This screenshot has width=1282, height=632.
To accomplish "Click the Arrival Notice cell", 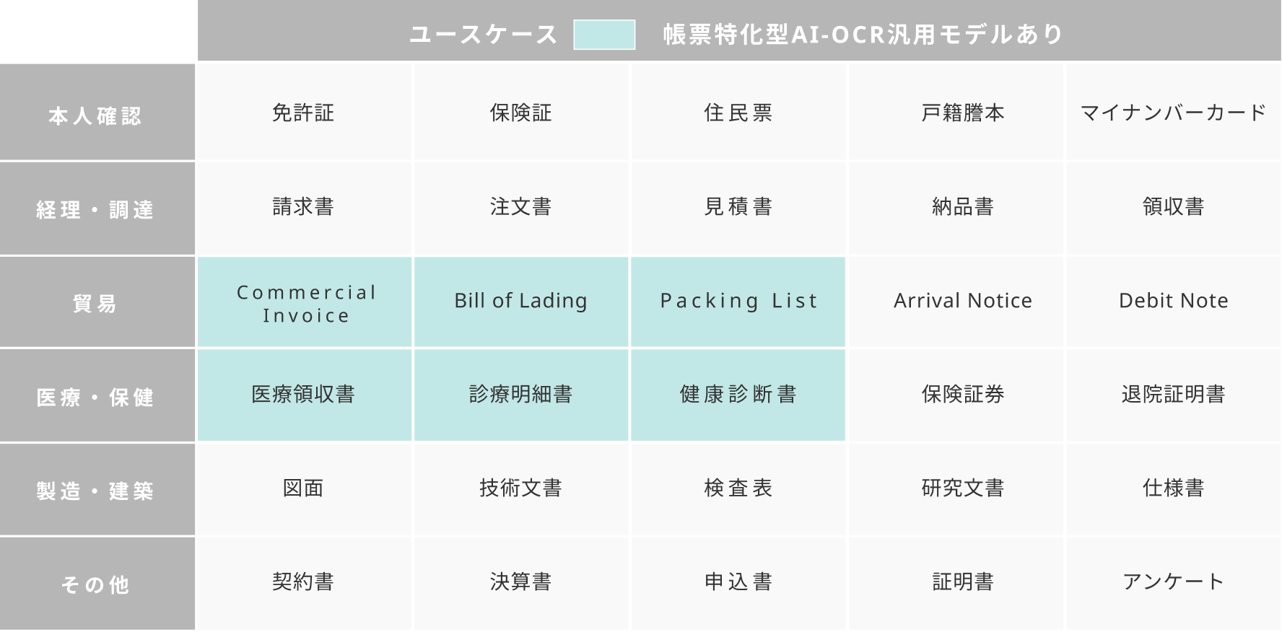I will click(x=963, y=301).
